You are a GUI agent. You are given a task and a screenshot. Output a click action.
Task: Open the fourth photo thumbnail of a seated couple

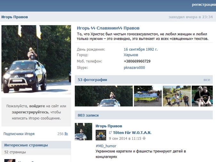point(202,96)
